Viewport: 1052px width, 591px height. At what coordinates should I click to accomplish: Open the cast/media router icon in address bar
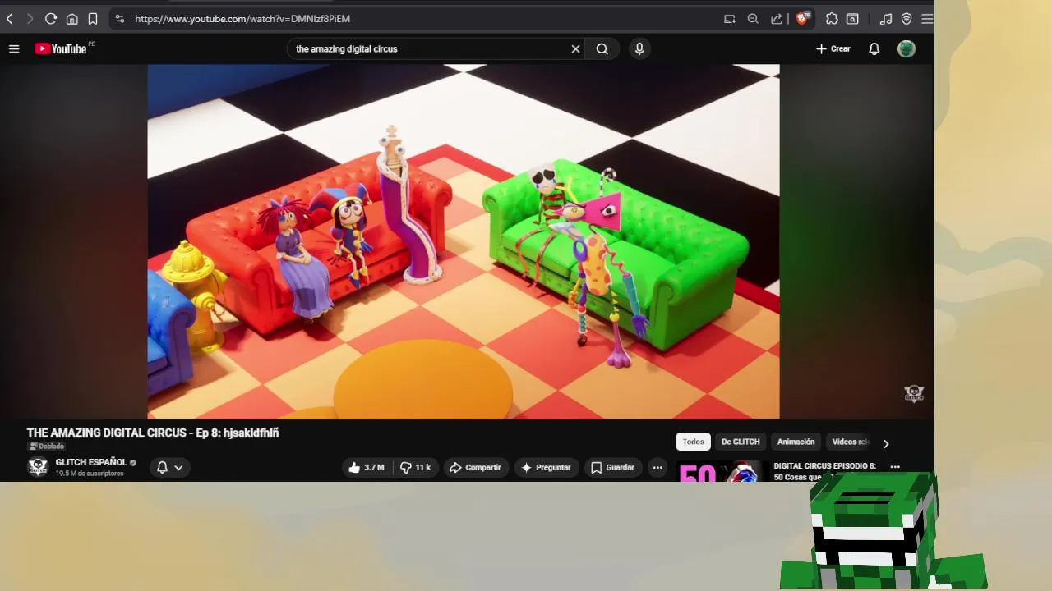point(729,18)
